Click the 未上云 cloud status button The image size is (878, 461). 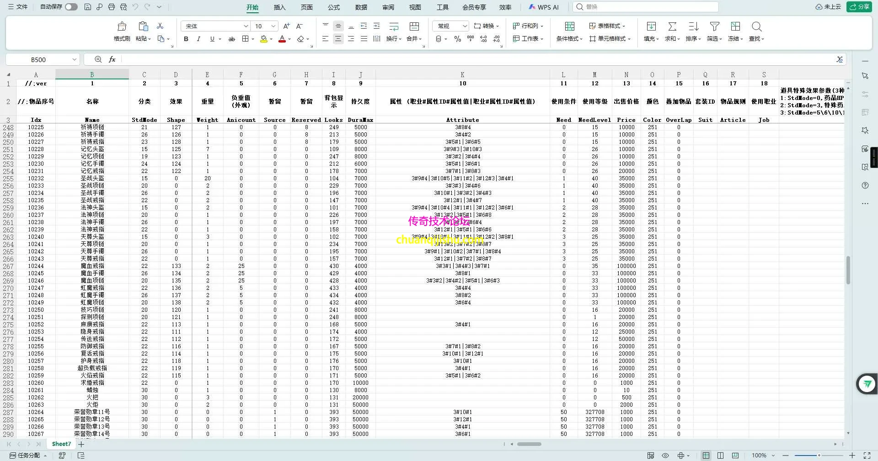[x=828, y=7]
